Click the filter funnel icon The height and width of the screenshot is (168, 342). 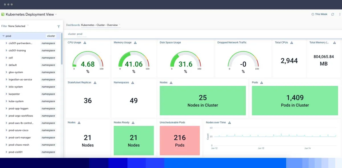coord(59,27)
